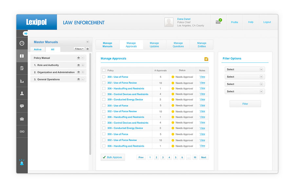The image size is (295, 188).
Task: Click the Master Manuals panel vertical scrollbar
Action: click(x=90, y=104)
